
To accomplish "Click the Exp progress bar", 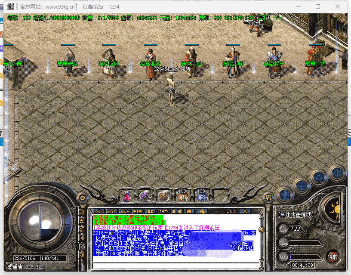I will click(x=305, y=243).
